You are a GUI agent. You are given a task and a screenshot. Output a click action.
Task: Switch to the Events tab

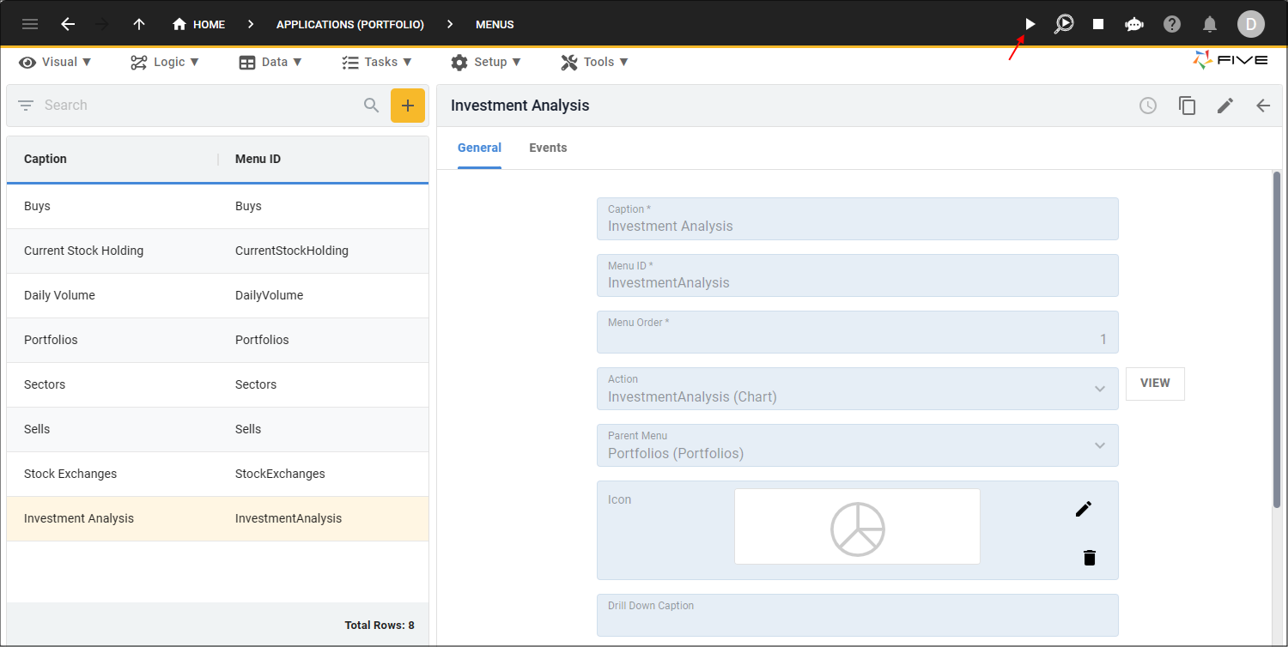point(548,148)
